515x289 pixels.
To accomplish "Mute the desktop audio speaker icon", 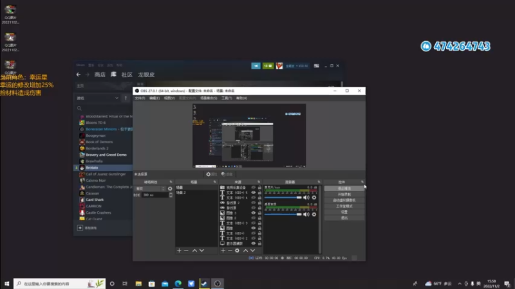I will pyautogui.click(x=306, y=215).
